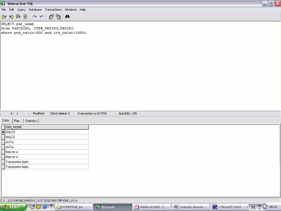Click the Windows start button
Screen dimensions: 281x211
coord(13,207)
